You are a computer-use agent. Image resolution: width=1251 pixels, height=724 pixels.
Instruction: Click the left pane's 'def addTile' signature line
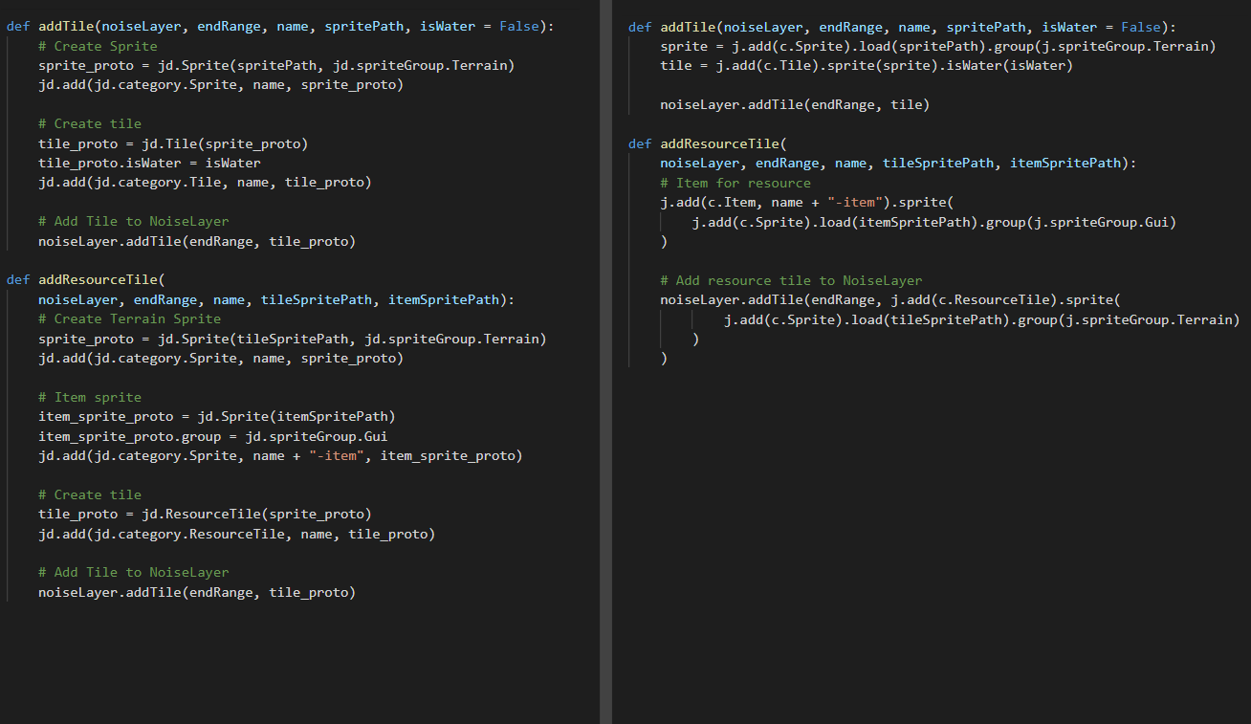point(280,27)
